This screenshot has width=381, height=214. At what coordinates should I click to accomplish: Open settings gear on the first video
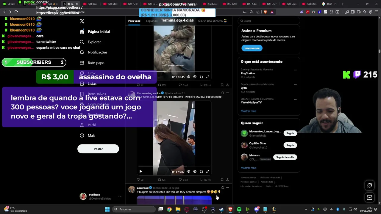point(195,77)
